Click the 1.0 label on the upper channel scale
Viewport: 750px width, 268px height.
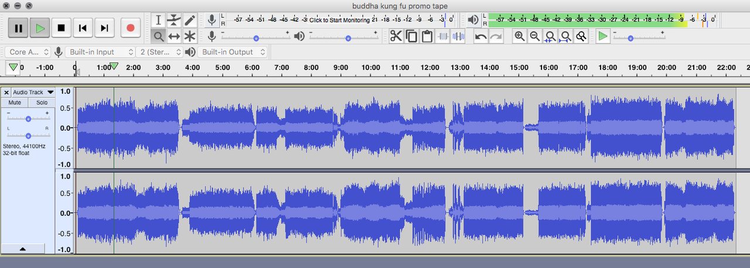point(65,92)
